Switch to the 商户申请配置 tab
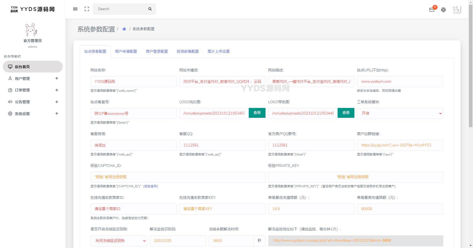473x248 pixels. (126, 52)
